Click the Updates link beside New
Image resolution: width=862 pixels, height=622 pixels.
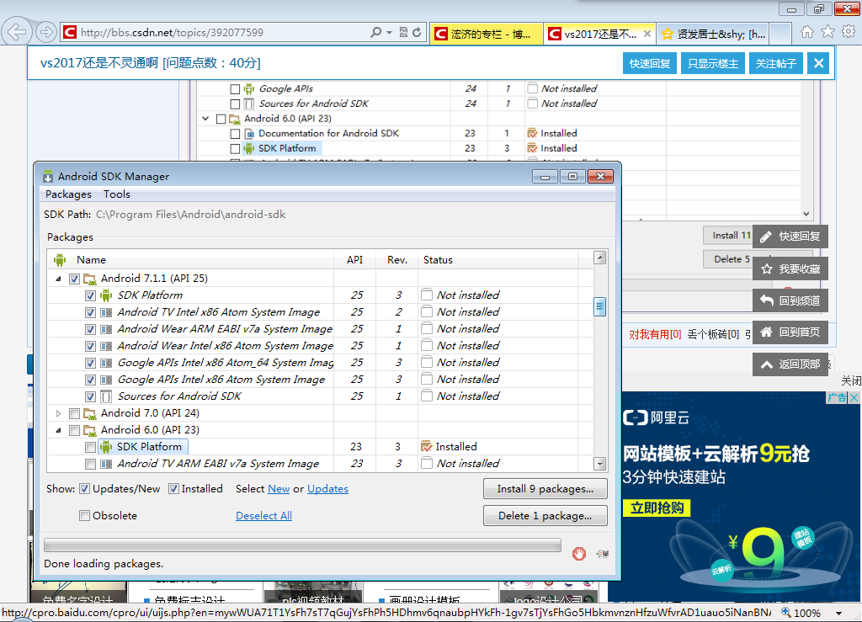click(x=327, y=488)
